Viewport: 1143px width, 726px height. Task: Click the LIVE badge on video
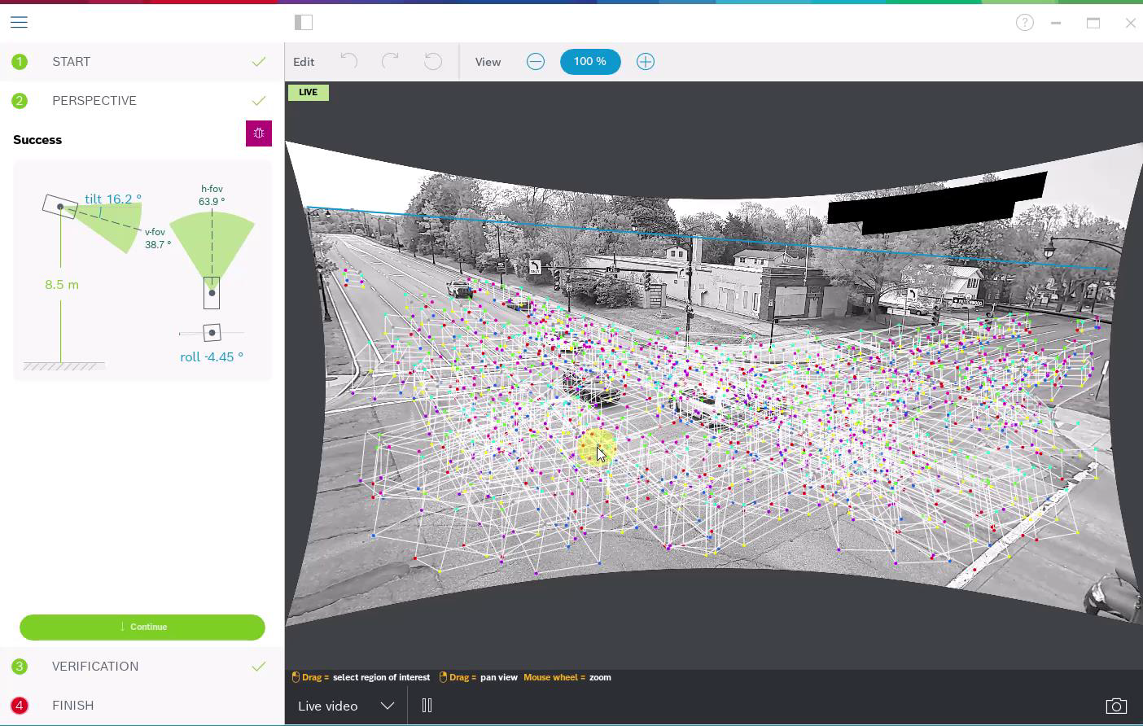(309, 93)
